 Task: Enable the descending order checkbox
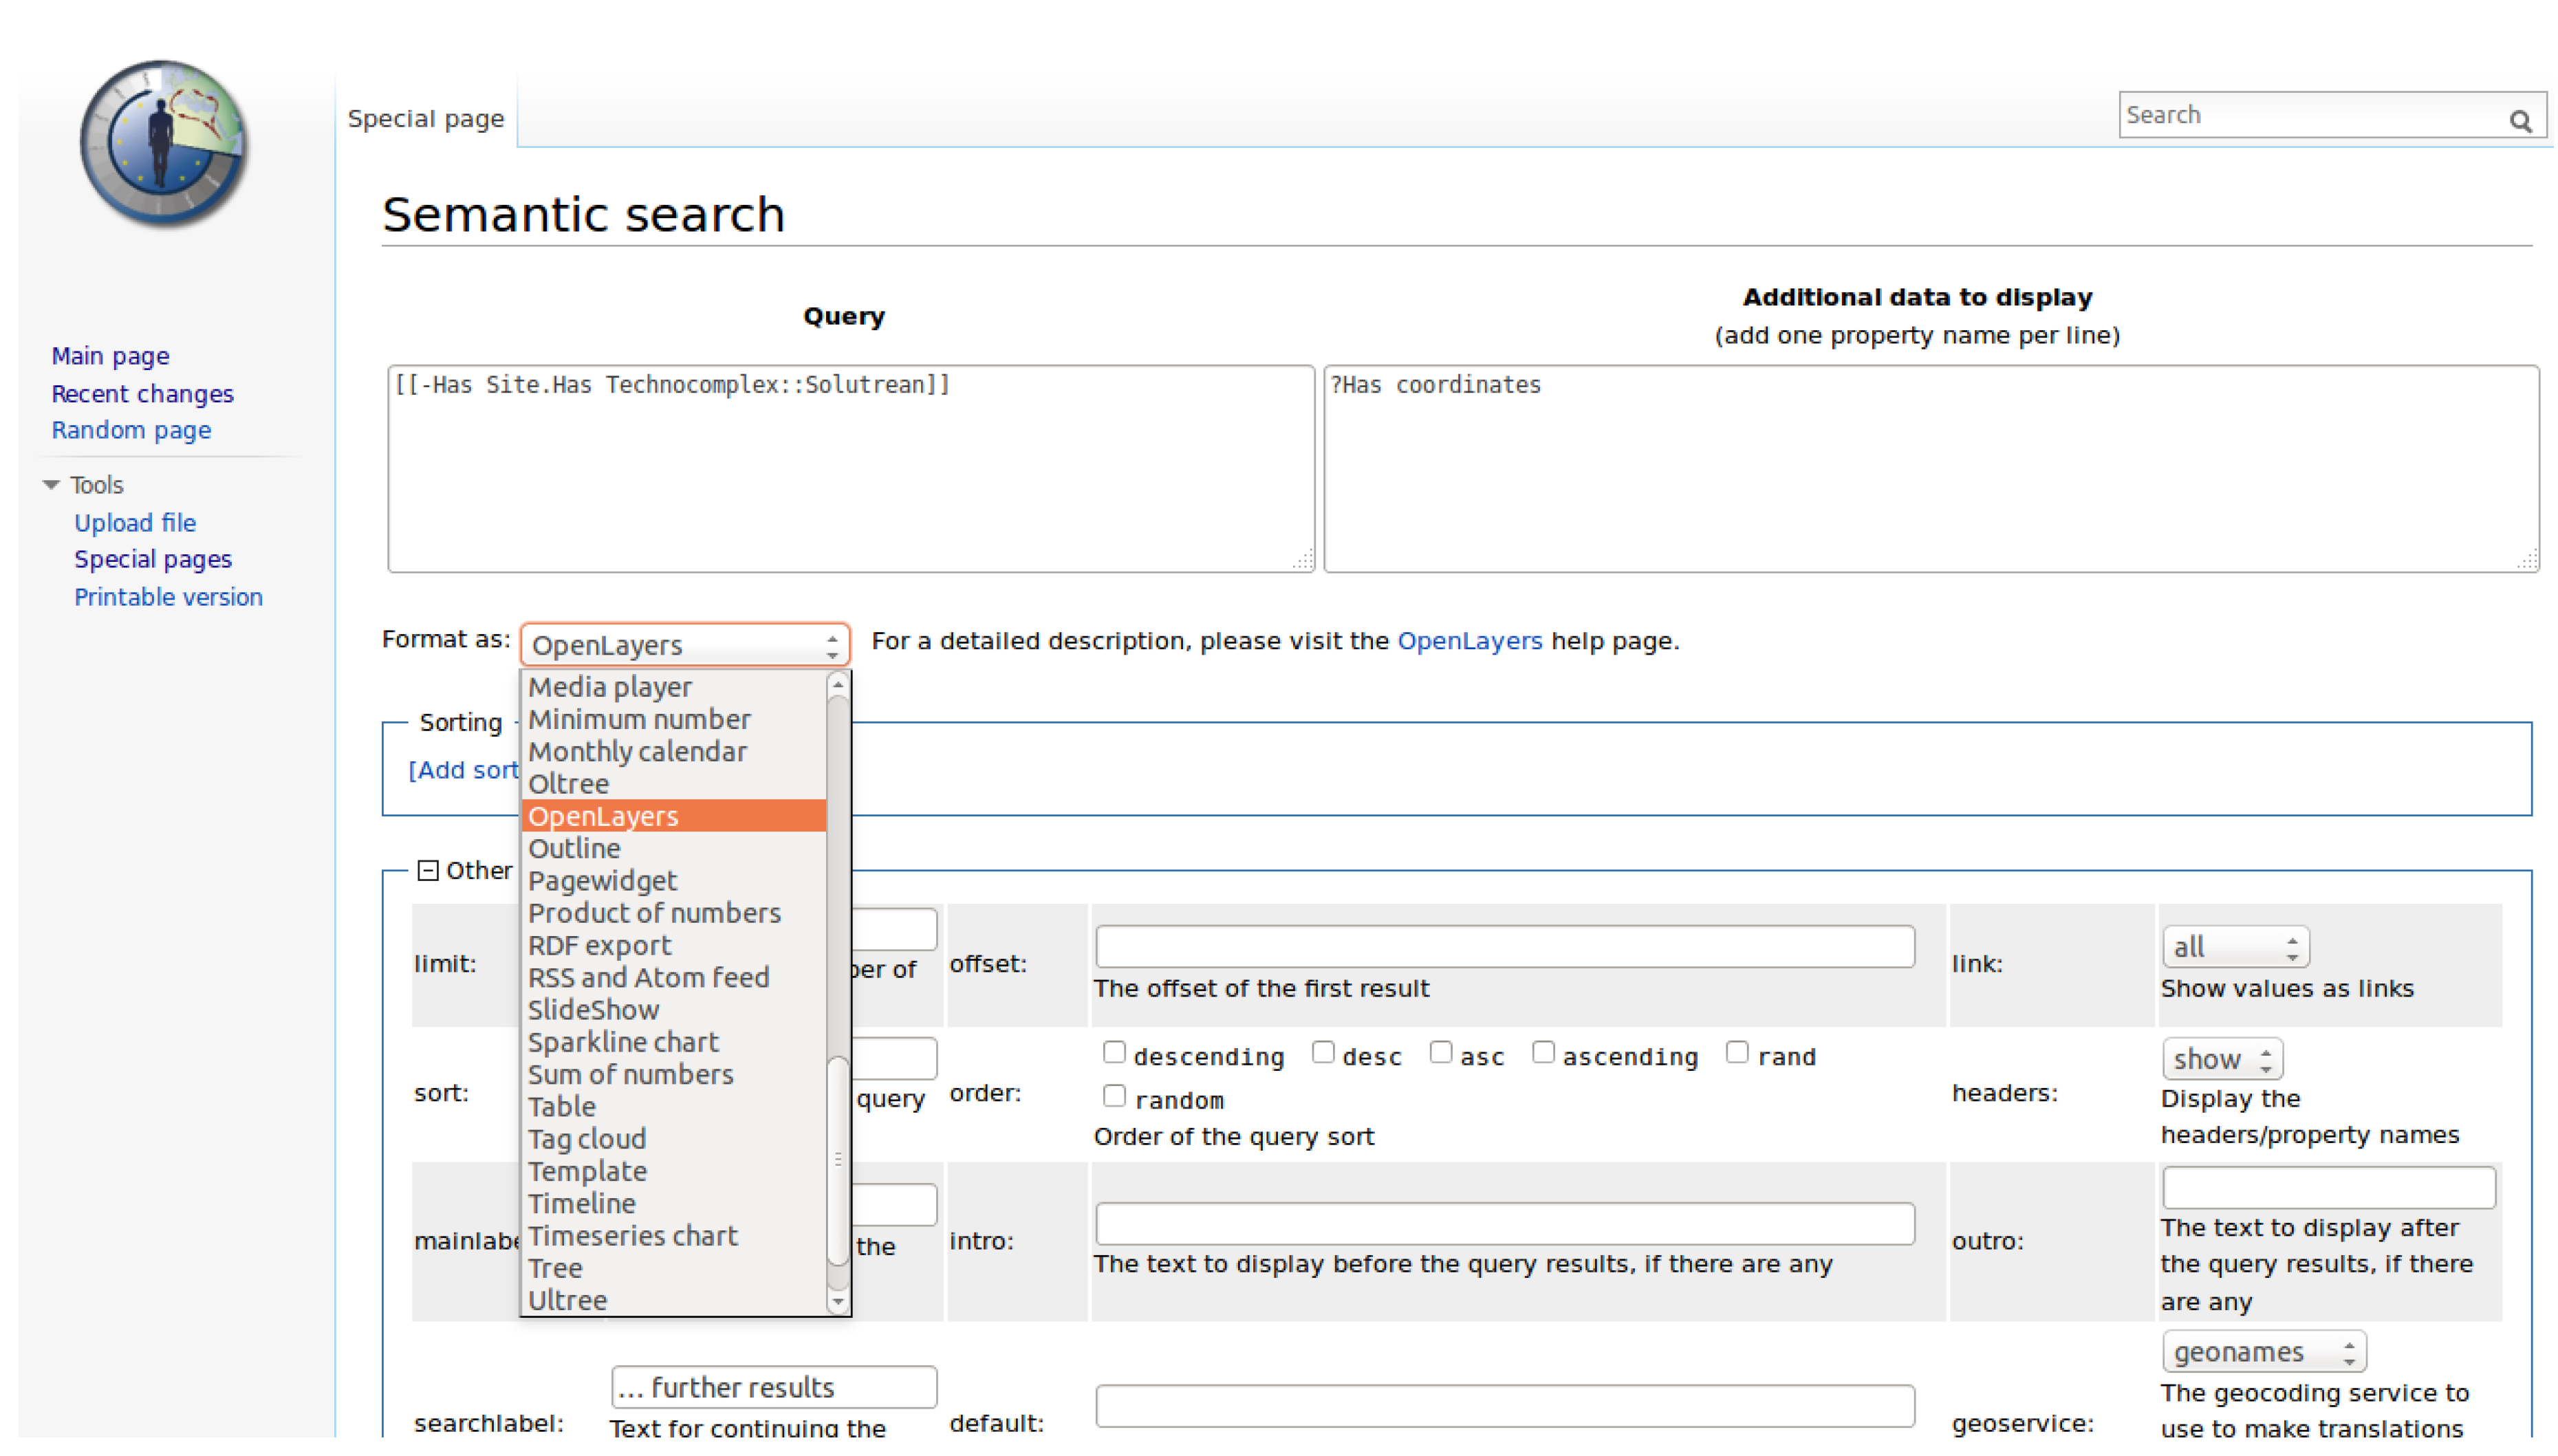pos(1114,1052)
